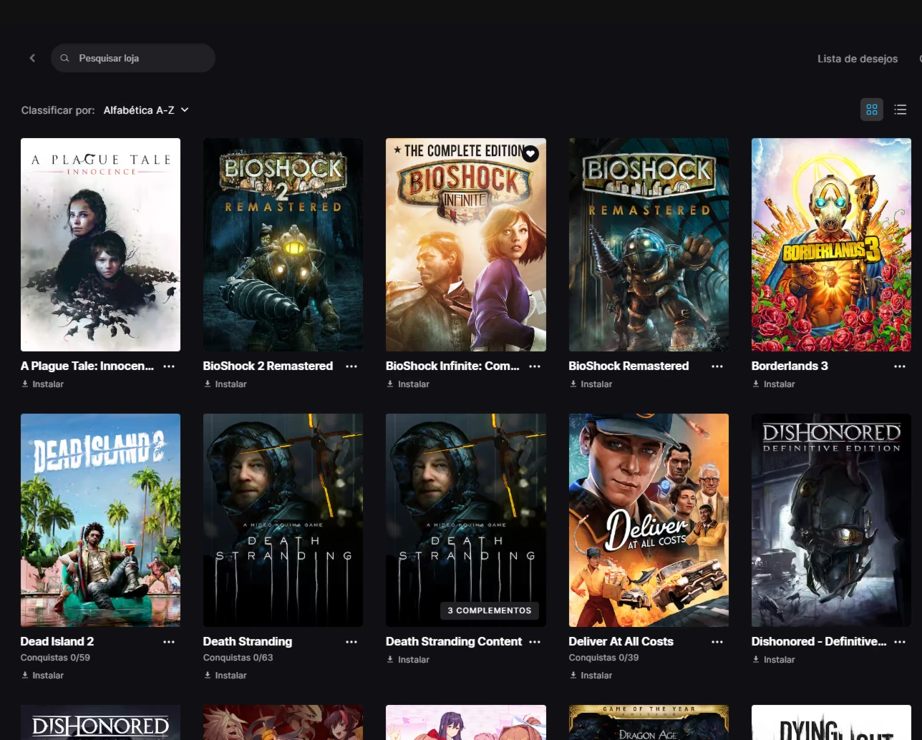Open options menu for Deliver At All Costs
Image resolution: width=922 pixels, height=740 pixels.
(717, 642)
